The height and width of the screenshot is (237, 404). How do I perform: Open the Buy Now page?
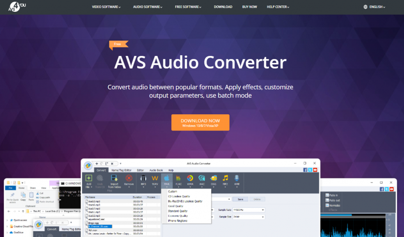point(249,7)
